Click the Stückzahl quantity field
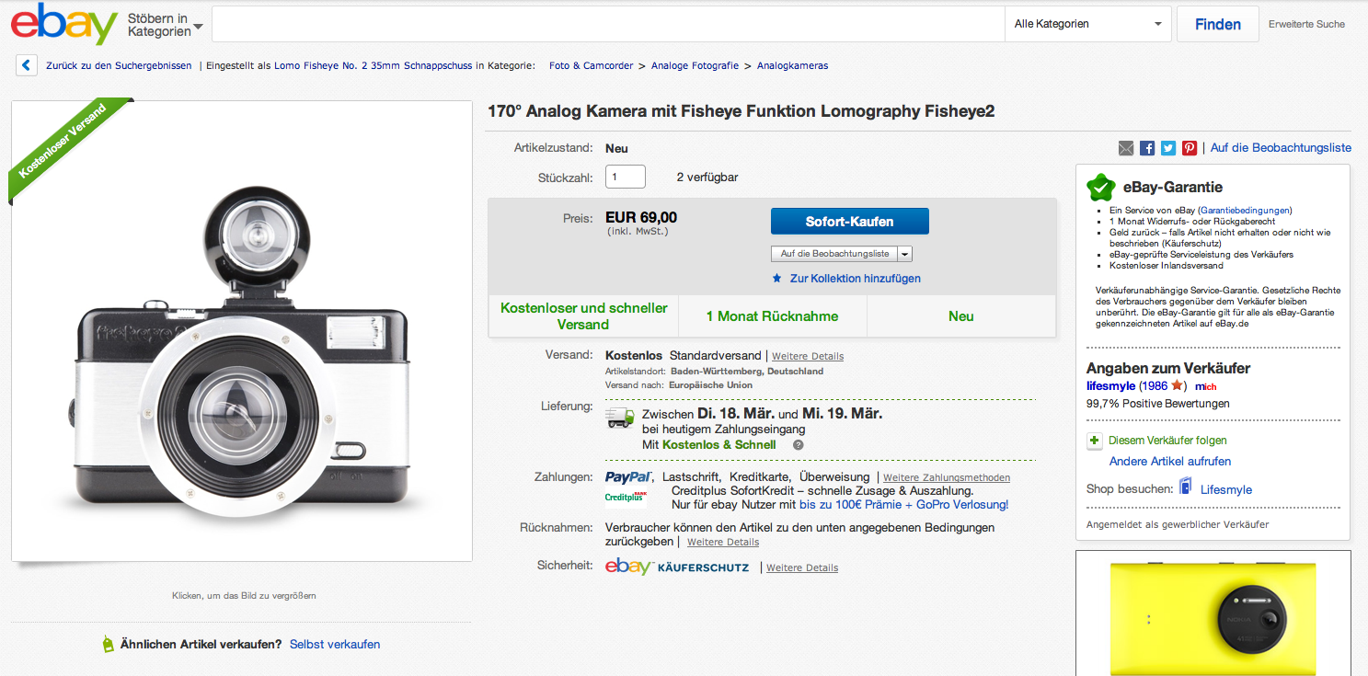Viewport: 1368px width, 676px height. tap(626, 177)
